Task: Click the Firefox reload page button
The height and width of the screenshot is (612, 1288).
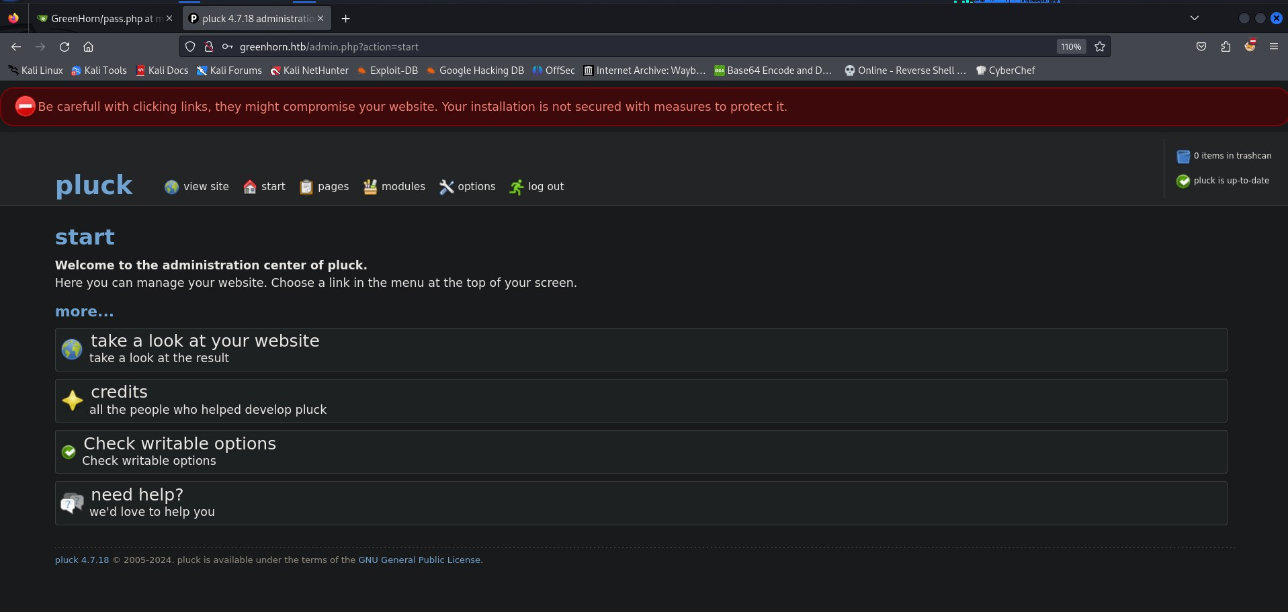Action: pyautogui.click(x=65, y=47)
